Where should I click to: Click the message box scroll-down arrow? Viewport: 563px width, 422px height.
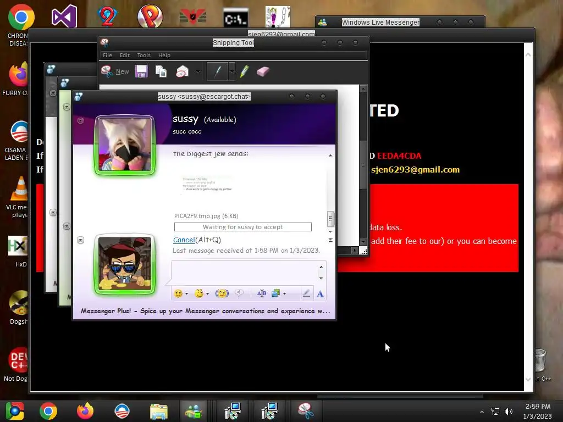321,278
